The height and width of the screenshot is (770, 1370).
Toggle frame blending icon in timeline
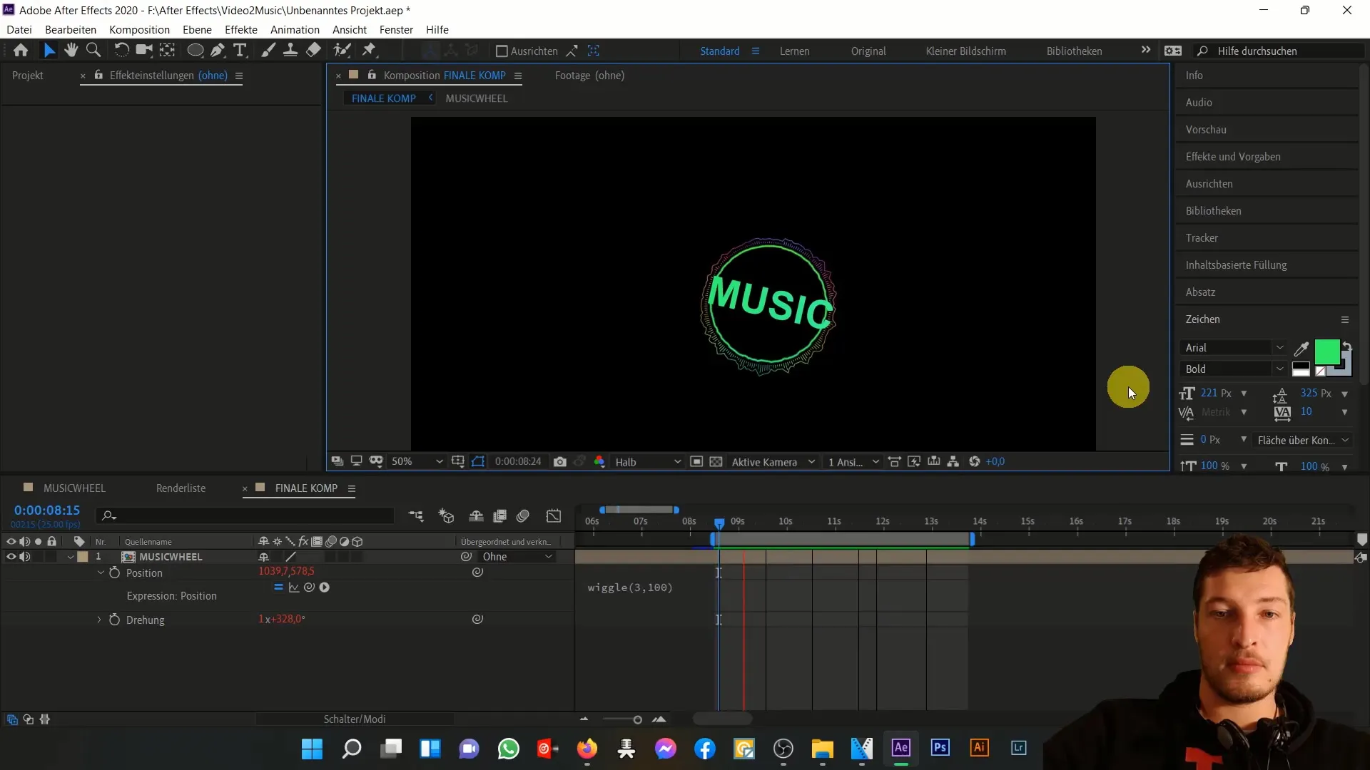pyautogui.click(x=499, y=515)
